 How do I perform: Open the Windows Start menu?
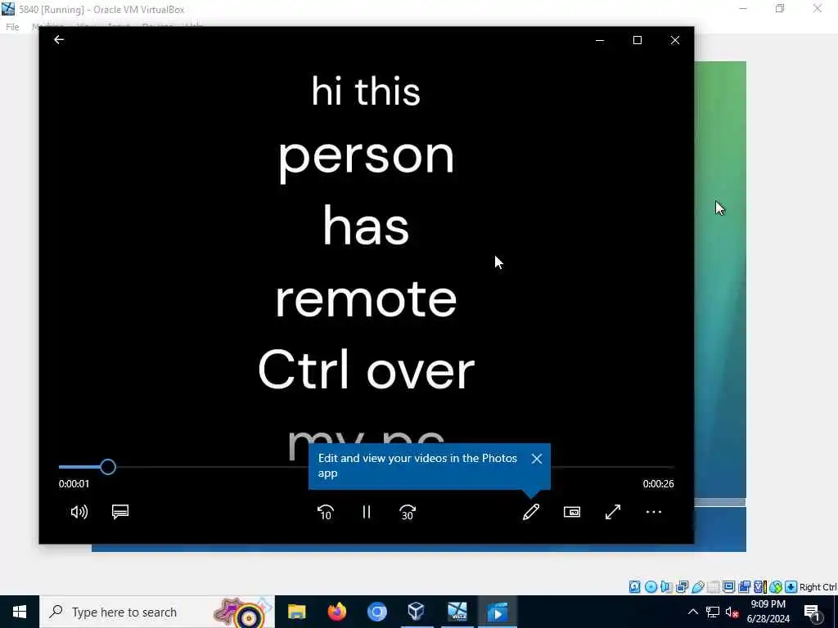pyautogui.click(x=20, y=612)
